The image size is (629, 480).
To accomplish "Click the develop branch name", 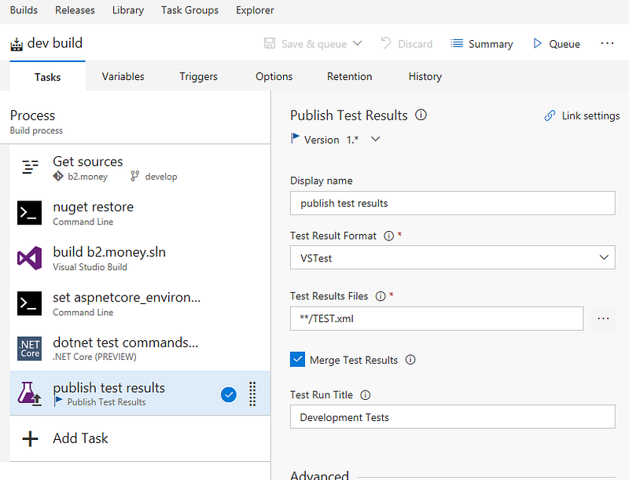I will point(161,176).
